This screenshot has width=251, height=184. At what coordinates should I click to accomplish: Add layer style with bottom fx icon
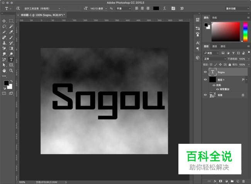[x=215, y=181]
